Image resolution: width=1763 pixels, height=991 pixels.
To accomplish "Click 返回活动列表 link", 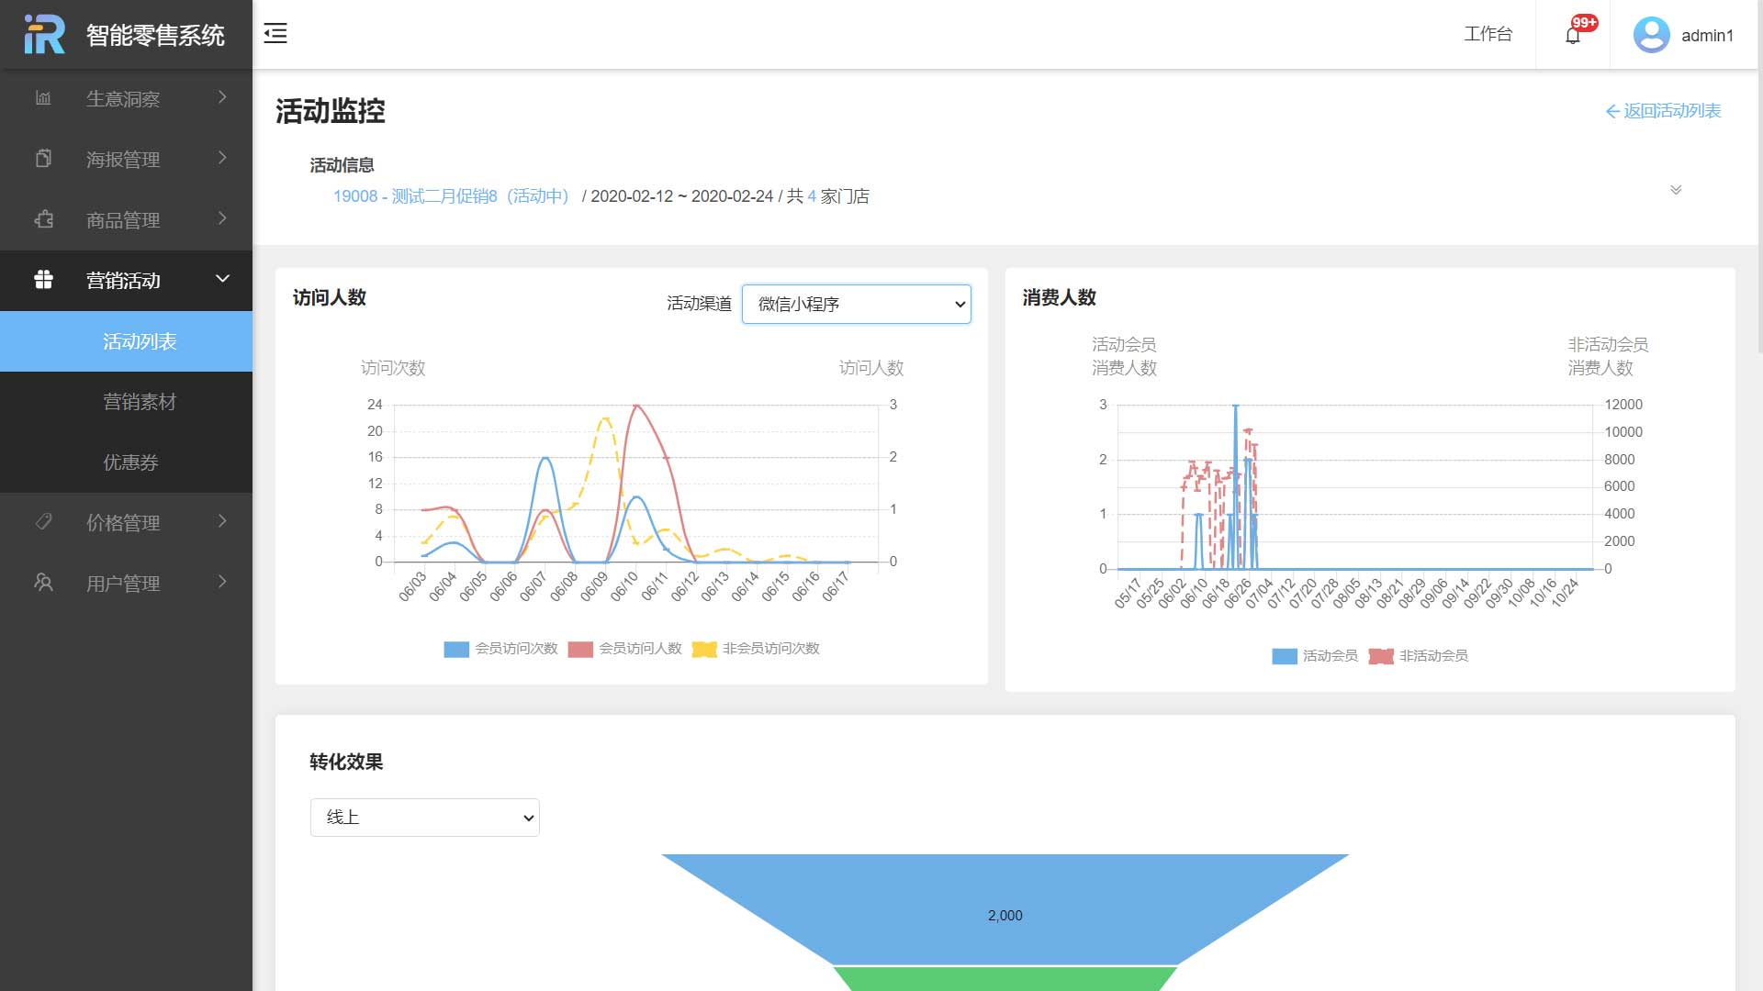I will click(1663, 111).
